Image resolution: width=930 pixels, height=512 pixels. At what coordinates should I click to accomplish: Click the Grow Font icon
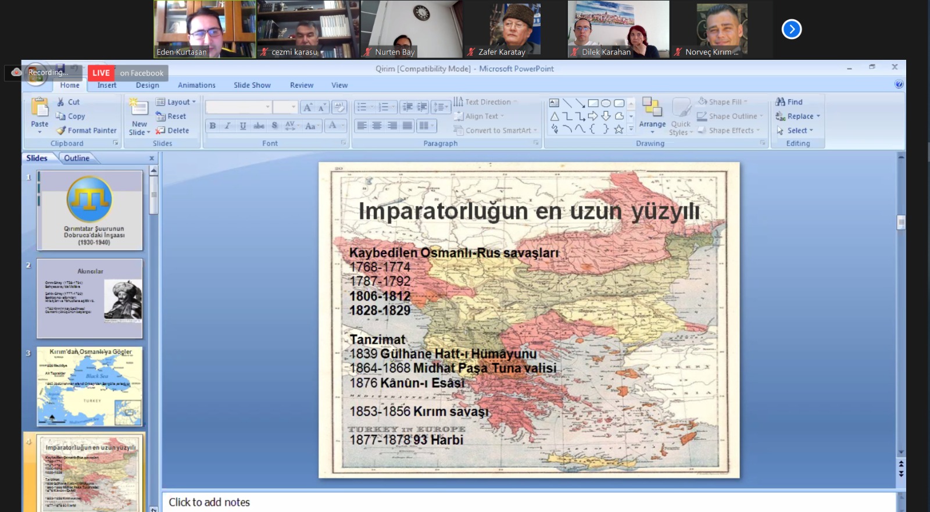coord(308,108)
